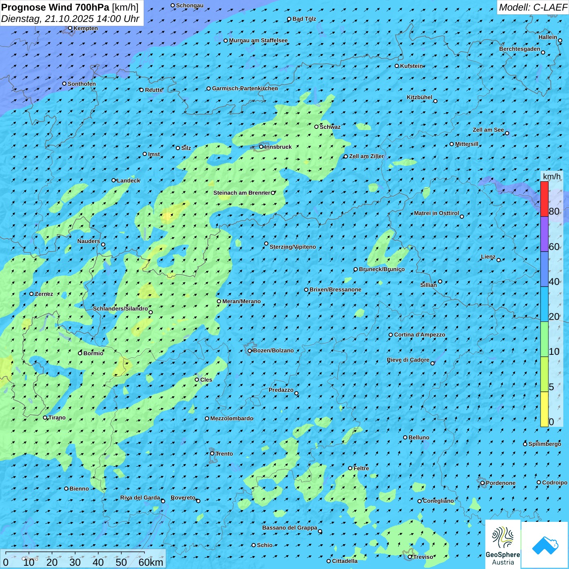The width and height of the screenshot is (569, 569).
Task: Click the Cles city marker
Action: coord(197,380)
